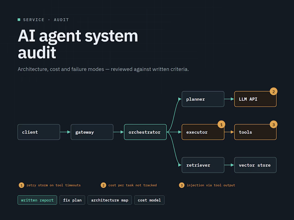Viewport: 294px width, 220px height.
Task: Click the planner node
Action: (203, 99)
